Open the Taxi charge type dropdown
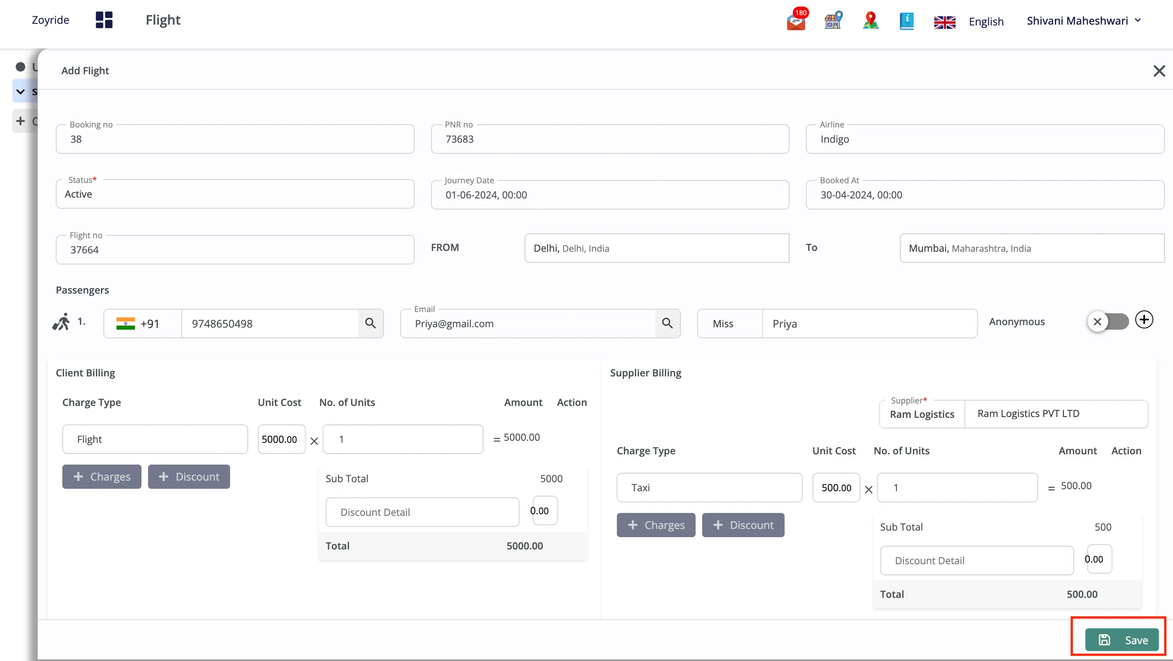This screenshot has height=661, width=1173. [x=710, y=487]
